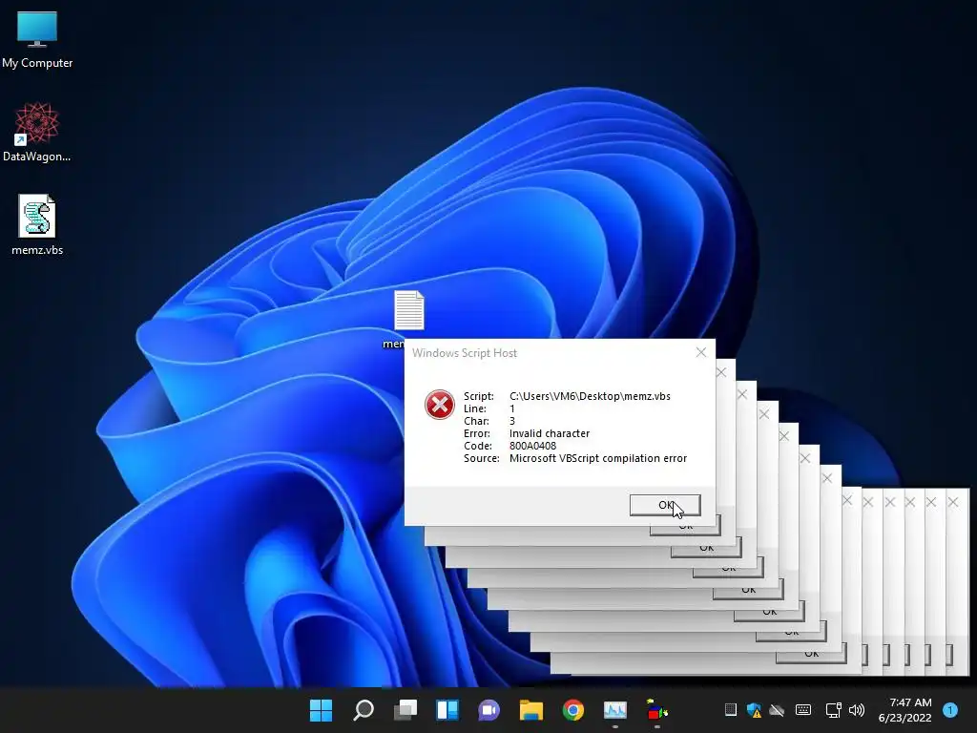Open the Widgets panel

[x=447, y=710]
